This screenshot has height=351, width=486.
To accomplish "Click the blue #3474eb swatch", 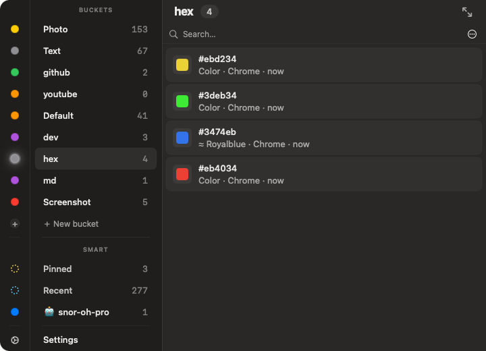I will (182, 138).
